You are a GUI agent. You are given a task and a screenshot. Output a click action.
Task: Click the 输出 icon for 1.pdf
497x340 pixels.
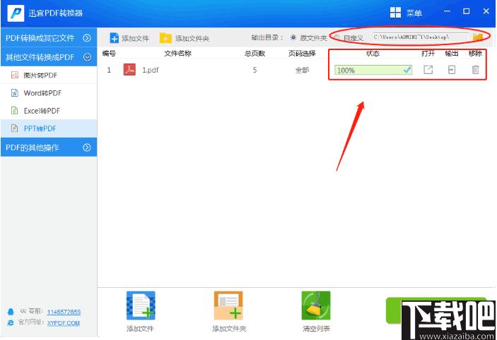click(x=451, y=70)
